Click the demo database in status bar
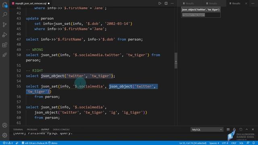 click(x=53, y=143)
